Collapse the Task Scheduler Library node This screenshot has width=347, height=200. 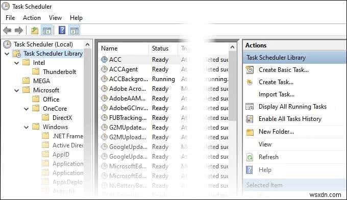[7, 54]
